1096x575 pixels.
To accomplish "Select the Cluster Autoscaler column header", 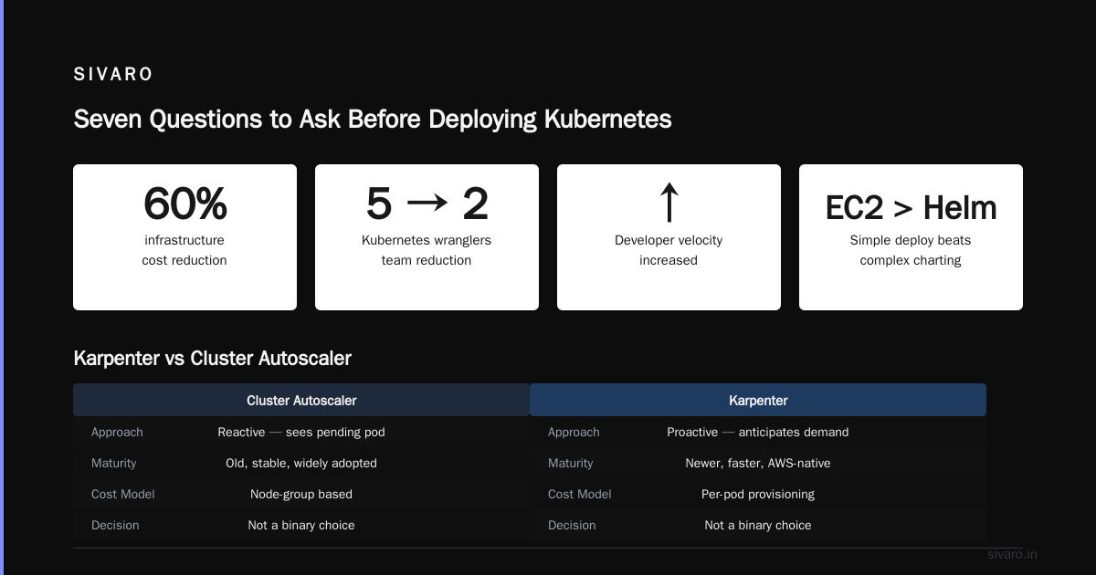I will coord(301,400).
